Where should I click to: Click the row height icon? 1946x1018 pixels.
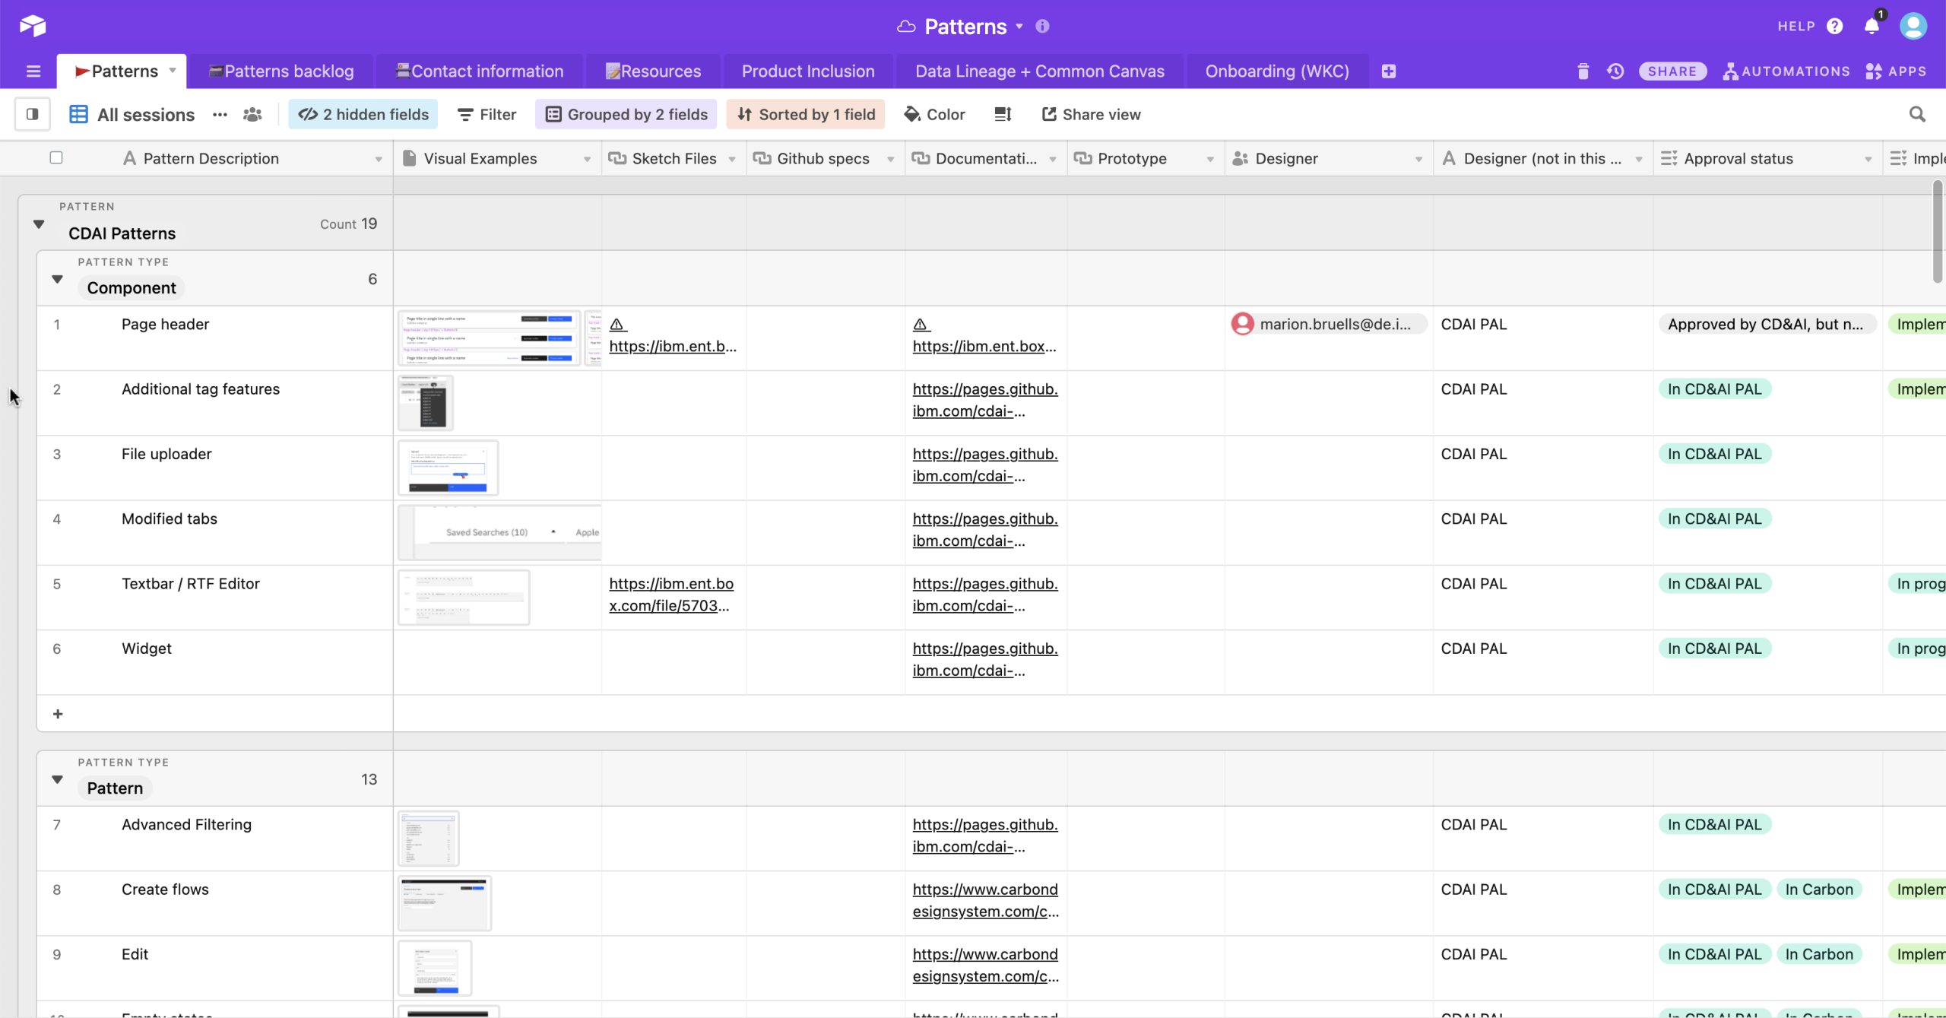[x=1003, y=114]
